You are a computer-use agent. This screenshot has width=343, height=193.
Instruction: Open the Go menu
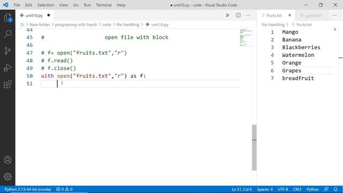click(76, 5)
